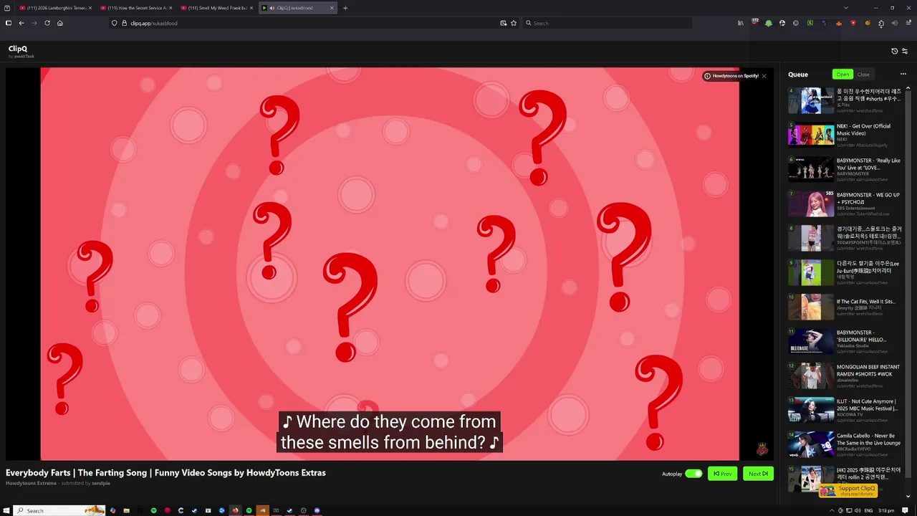Toggle the Autoplay switch
Image resolution: width=917 pixels, height=516 pixels.
point(693,474)
